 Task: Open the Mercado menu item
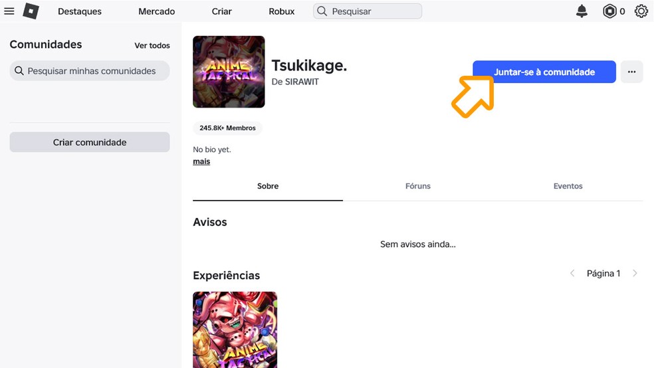tap(157, 11)
